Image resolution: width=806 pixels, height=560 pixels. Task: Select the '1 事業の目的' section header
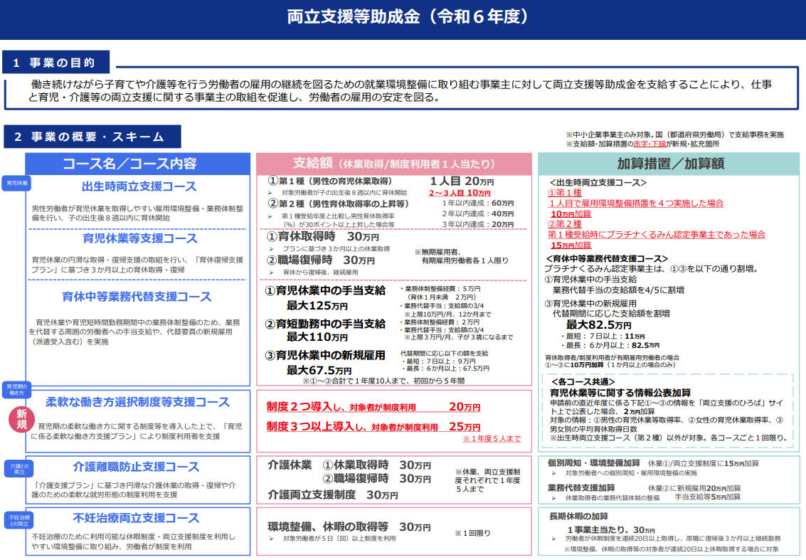tap(58, 63)
